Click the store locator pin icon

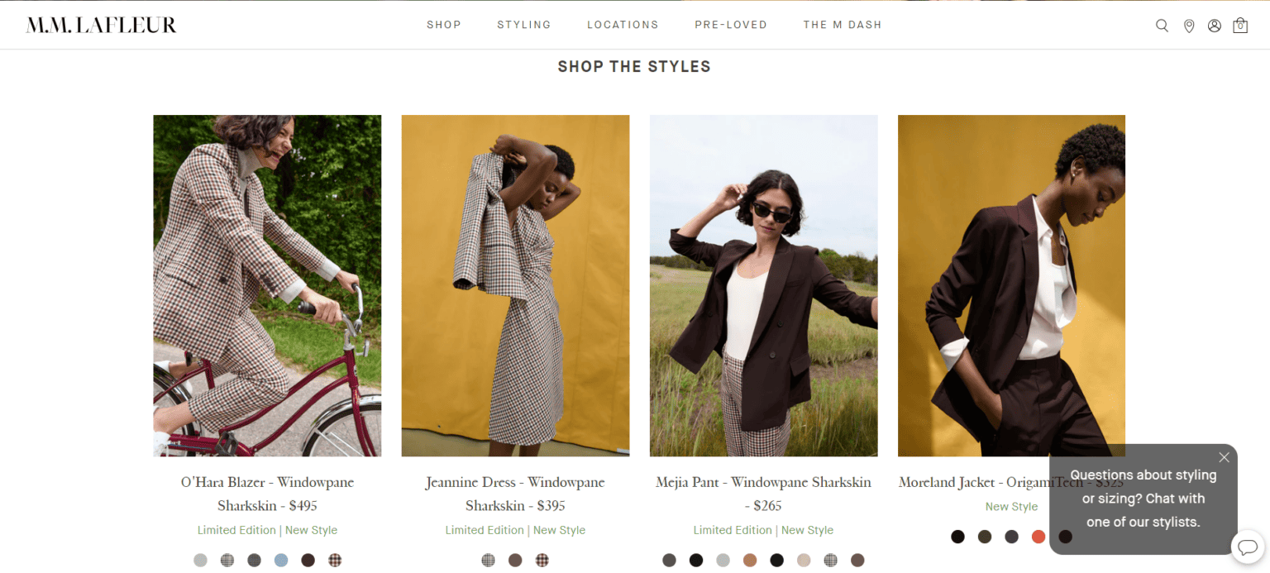[x=1189, y=25]
